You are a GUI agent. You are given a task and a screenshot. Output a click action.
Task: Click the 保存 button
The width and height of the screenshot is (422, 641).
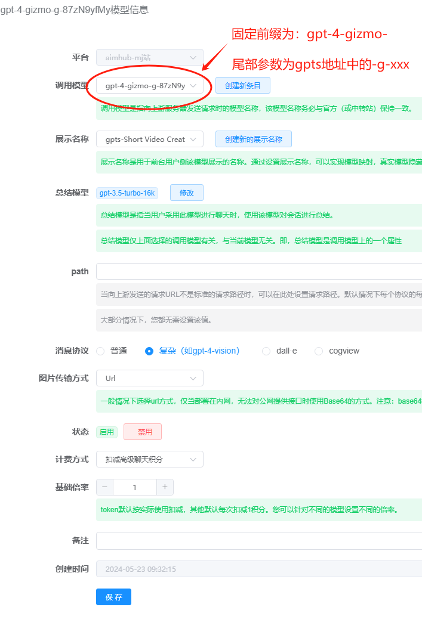pos(114,597)
